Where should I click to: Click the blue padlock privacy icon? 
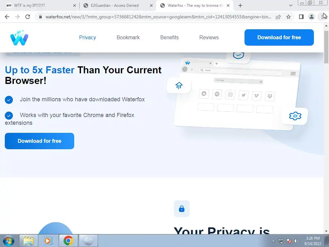click(182, 209)
